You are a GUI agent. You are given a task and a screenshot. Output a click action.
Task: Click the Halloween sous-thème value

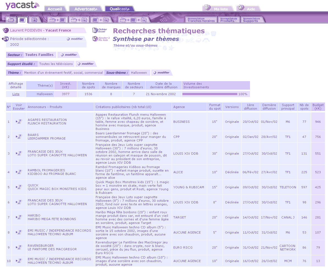[x=139, y=73]
